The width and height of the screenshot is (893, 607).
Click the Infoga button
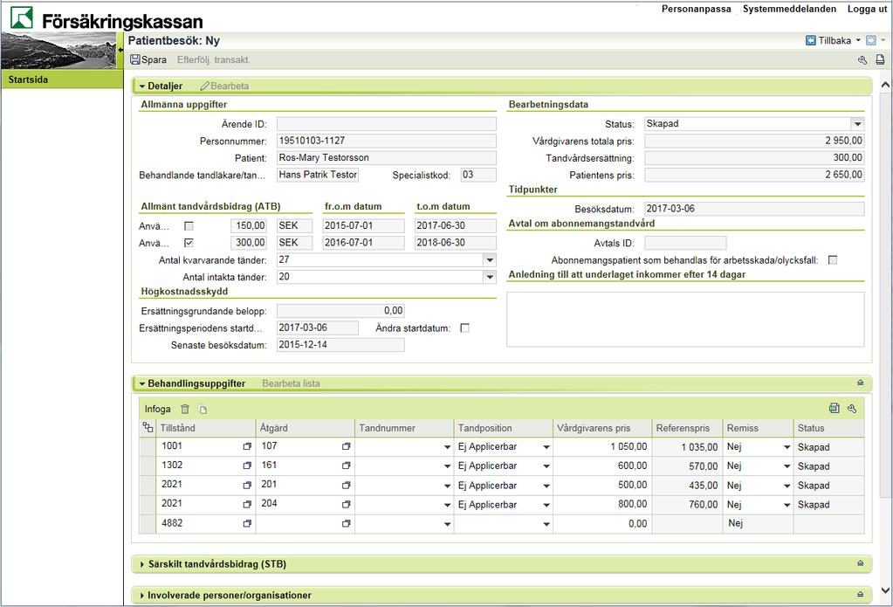point(157,409)
